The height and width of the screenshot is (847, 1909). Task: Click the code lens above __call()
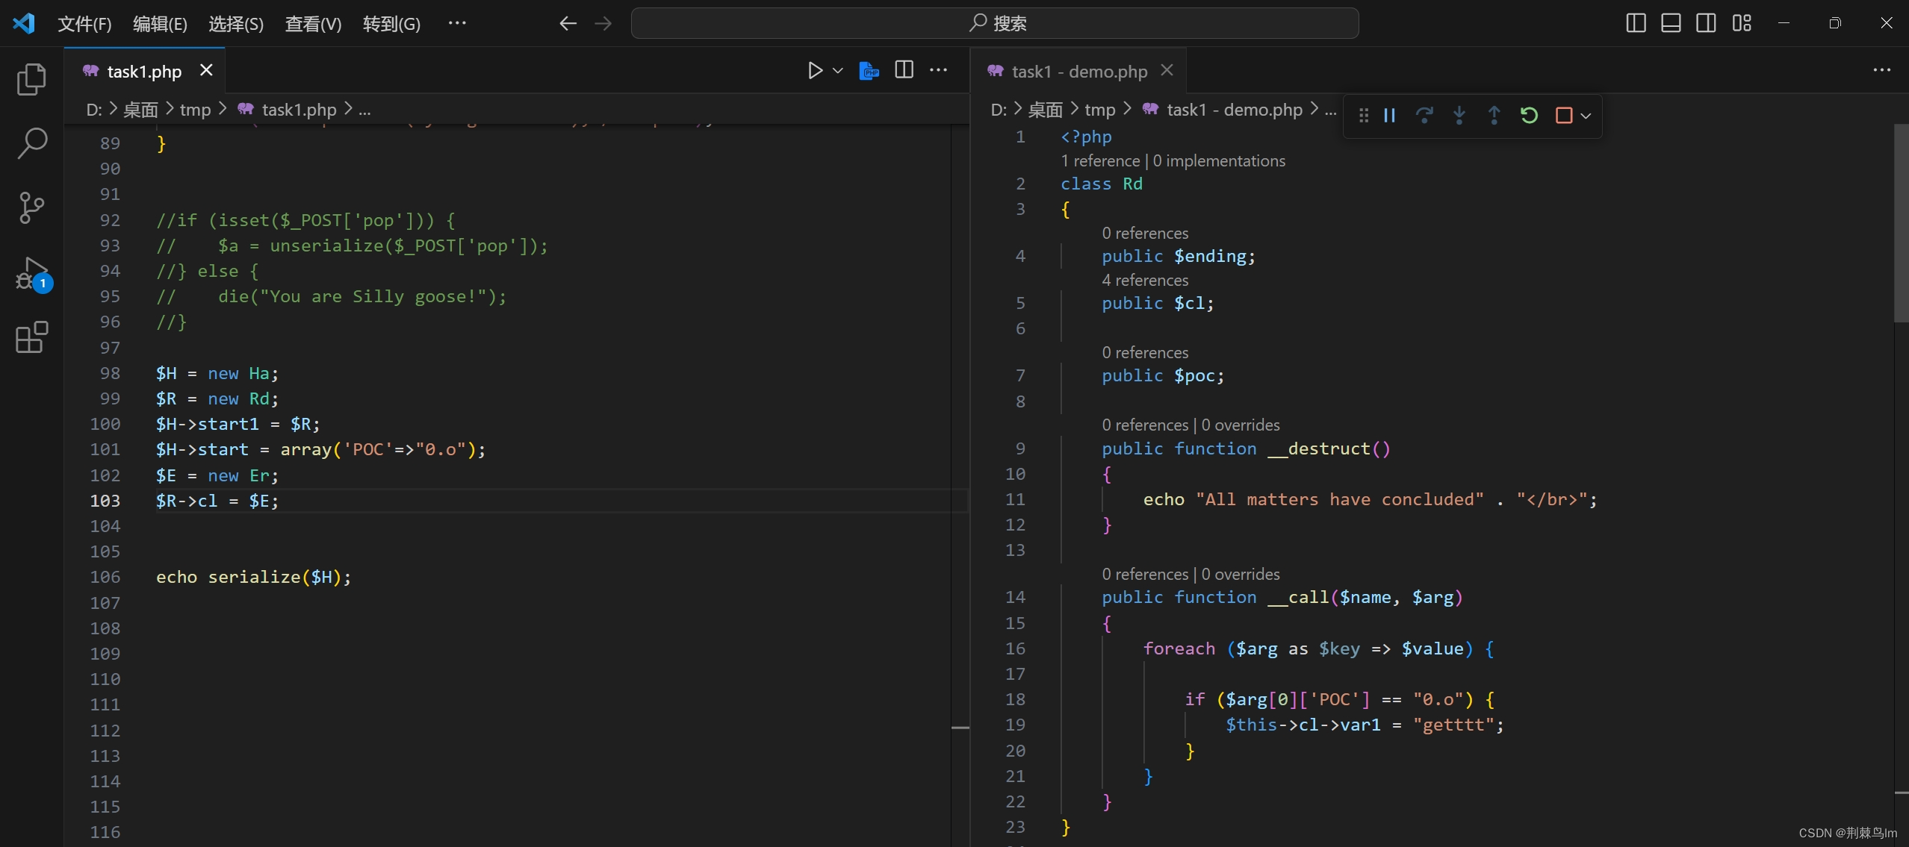tap(1191, 574)
